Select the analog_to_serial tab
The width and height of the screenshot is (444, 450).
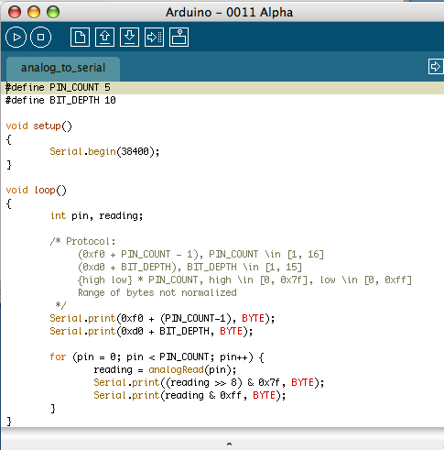(x=63, y=68)
